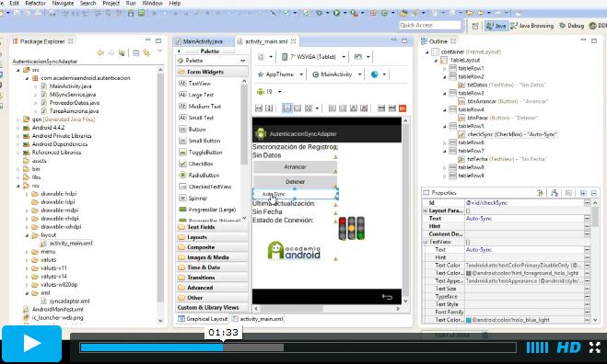Open the Open Perspective icon
The width and height of the screenshot is (607, 364).
475,26
